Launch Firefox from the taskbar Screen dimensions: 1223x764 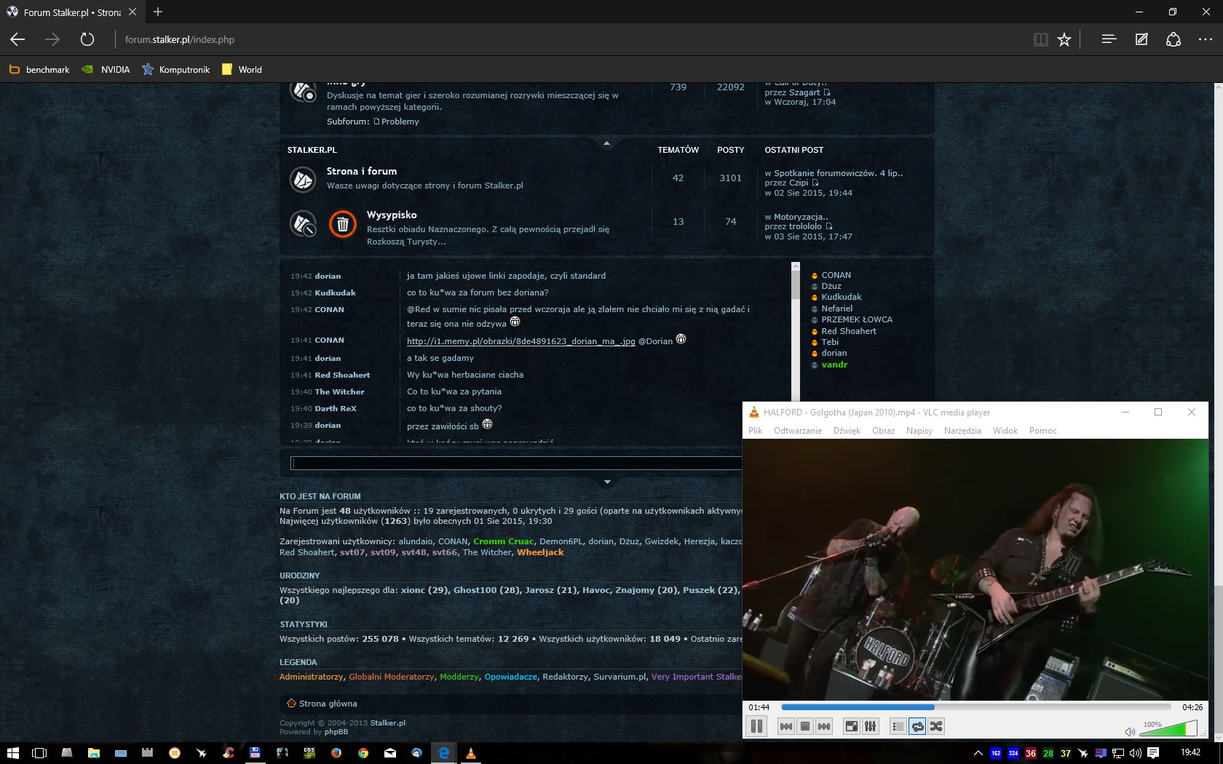click(336, 753)
